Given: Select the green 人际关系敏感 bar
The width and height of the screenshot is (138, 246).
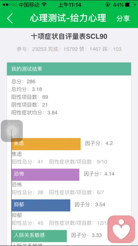Looking at the screenshot, I should click(39, 236).
